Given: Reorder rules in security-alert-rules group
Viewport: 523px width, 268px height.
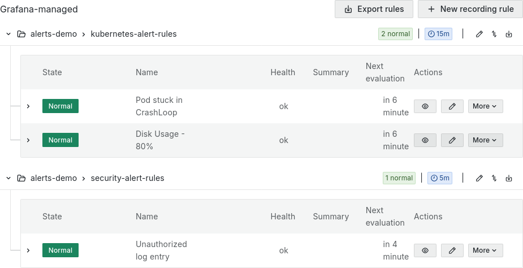Looking at the screenshot, I should 494,178.
